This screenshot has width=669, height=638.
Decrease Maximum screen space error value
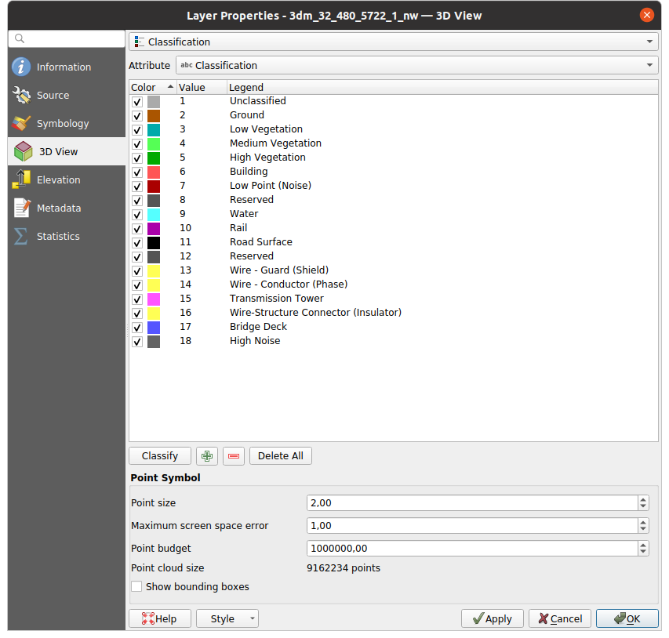click(x=643, y=529)
